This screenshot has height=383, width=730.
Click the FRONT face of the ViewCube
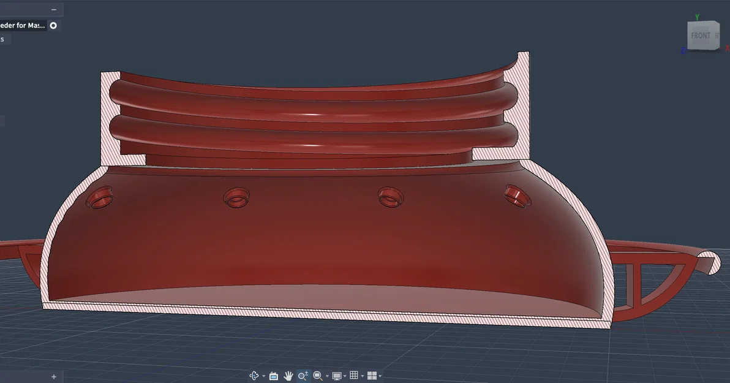(700, 36)
